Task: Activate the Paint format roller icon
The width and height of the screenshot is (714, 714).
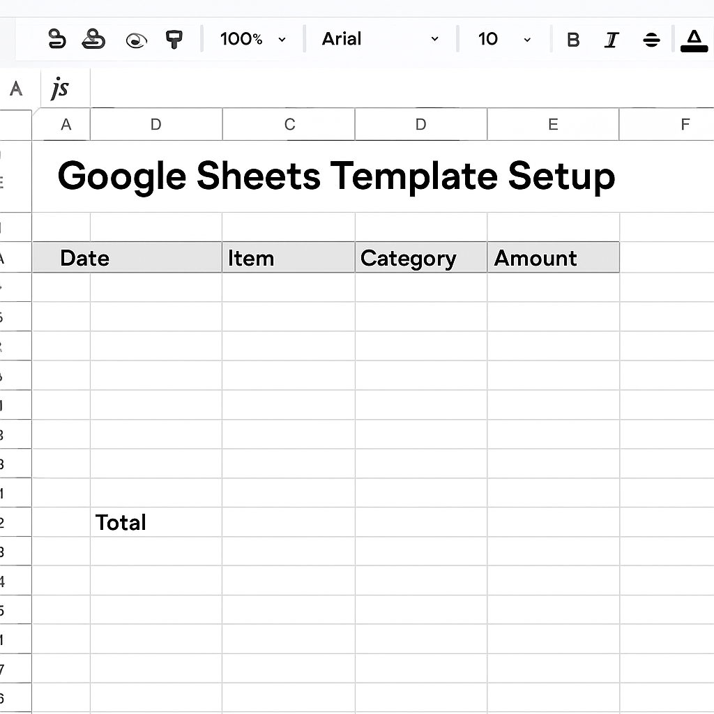Action: (174, 39)
